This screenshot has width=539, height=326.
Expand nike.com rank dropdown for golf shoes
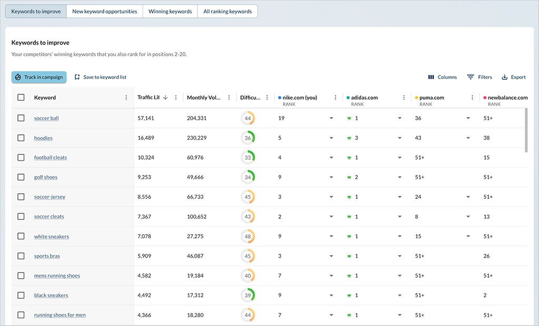(x=332, y=177)
